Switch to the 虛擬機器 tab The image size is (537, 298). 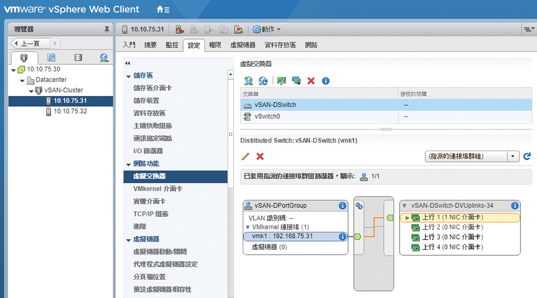243,45
